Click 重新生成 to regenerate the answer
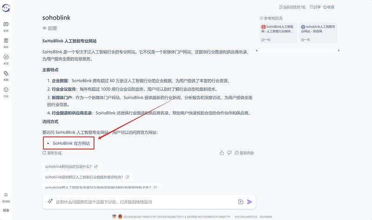This screenshot has width=372, height=220. (52, 153)
